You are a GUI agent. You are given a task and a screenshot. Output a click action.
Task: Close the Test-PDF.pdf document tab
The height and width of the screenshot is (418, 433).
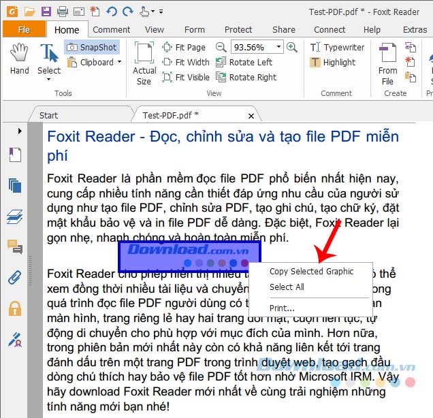click(x=251, y=115)
